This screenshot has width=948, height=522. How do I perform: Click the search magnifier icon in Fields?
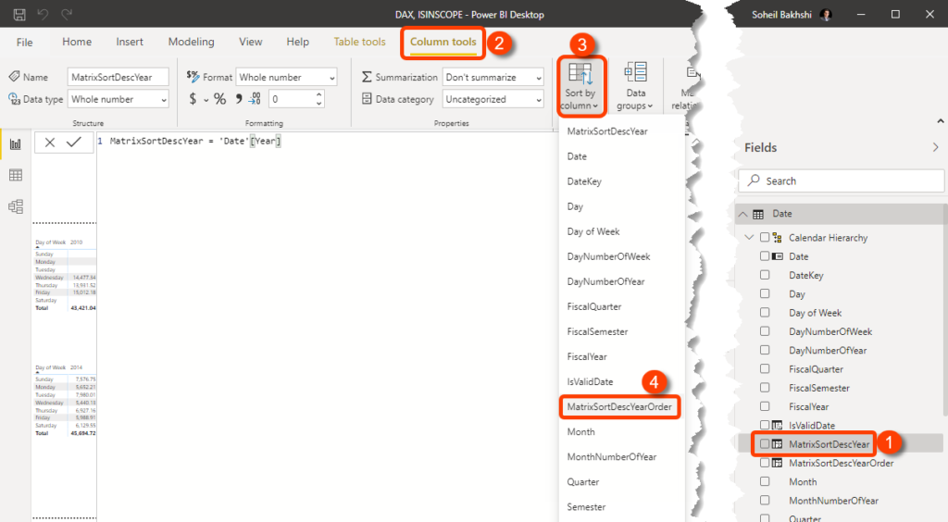coord(754,180)
